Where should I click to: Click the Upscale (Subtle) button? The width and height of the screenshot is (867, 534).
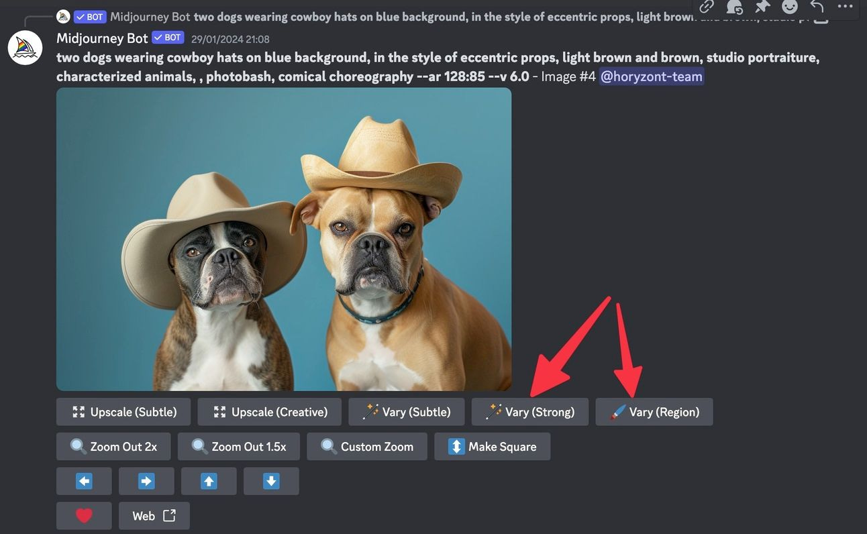[x=123, y=412]
